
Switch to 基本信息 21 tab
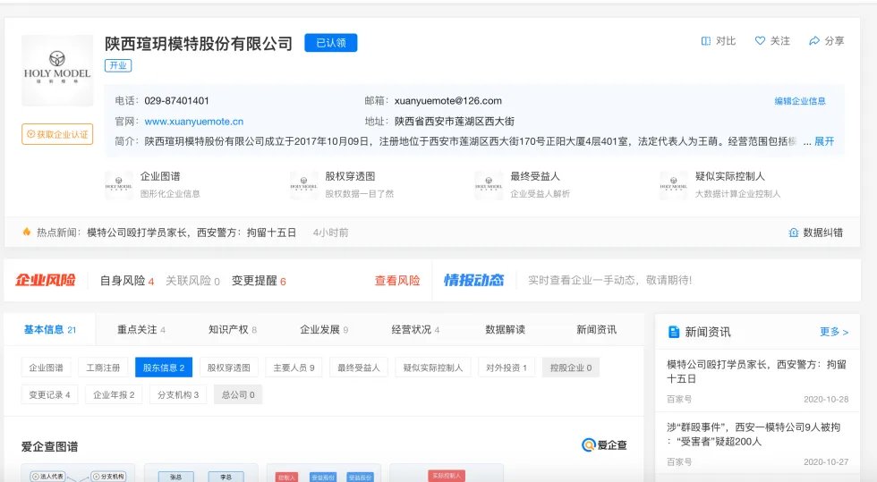click(50, 330)
